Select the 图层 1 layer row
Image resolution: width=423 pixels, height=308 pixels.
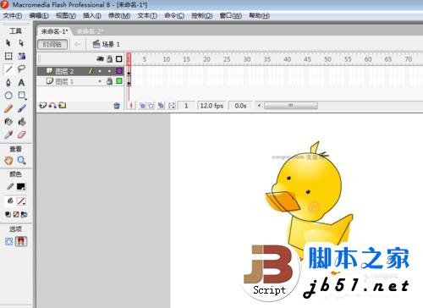pos(80,81)
